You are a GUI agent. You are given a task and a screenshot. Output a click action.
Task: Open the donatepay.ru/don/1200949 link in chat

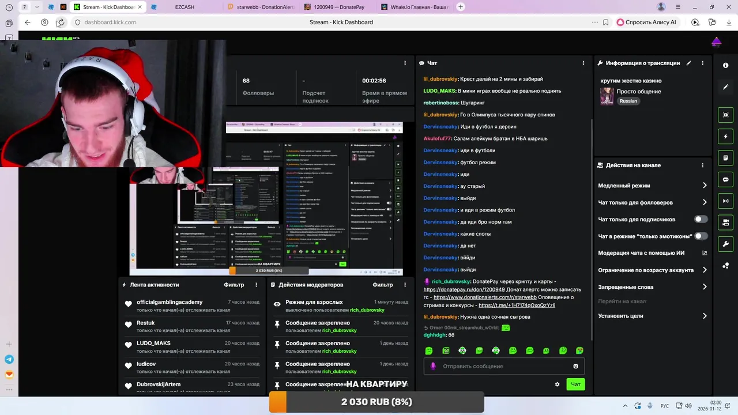[x=464, y=289]
